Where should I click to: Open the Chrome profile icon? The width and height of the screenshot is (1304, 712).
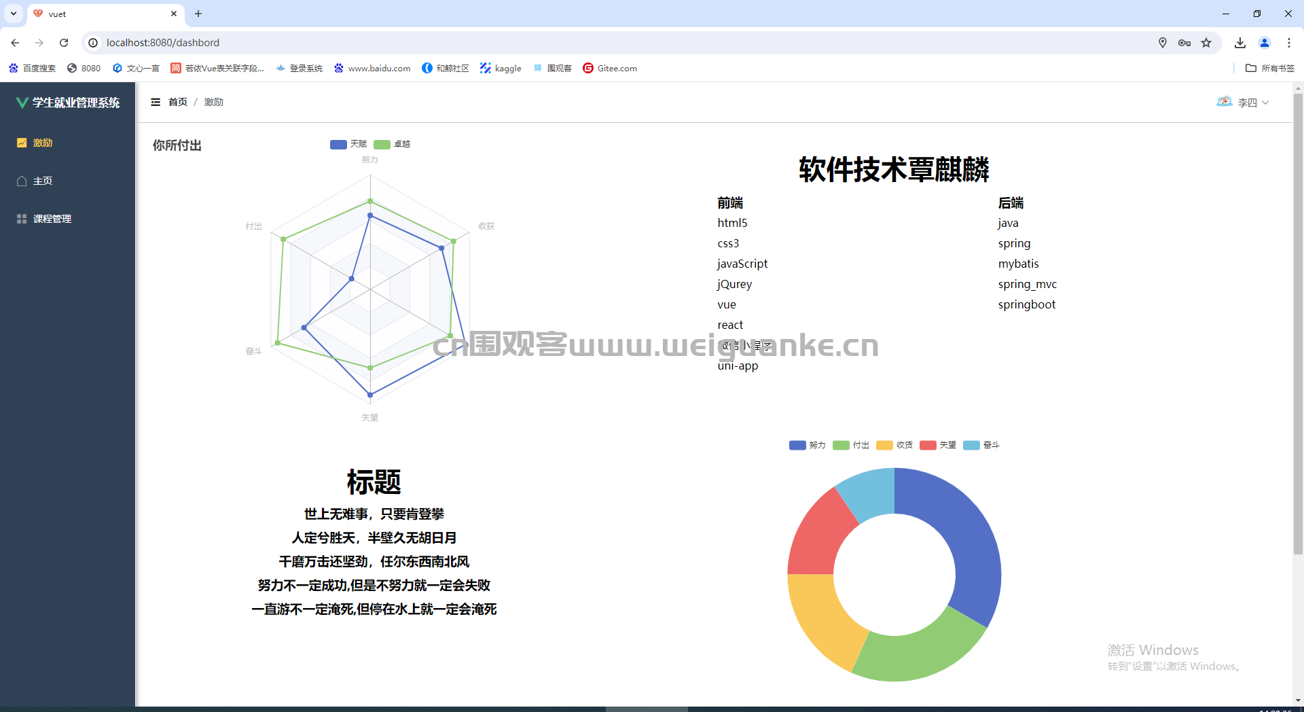click(1265, 43)
